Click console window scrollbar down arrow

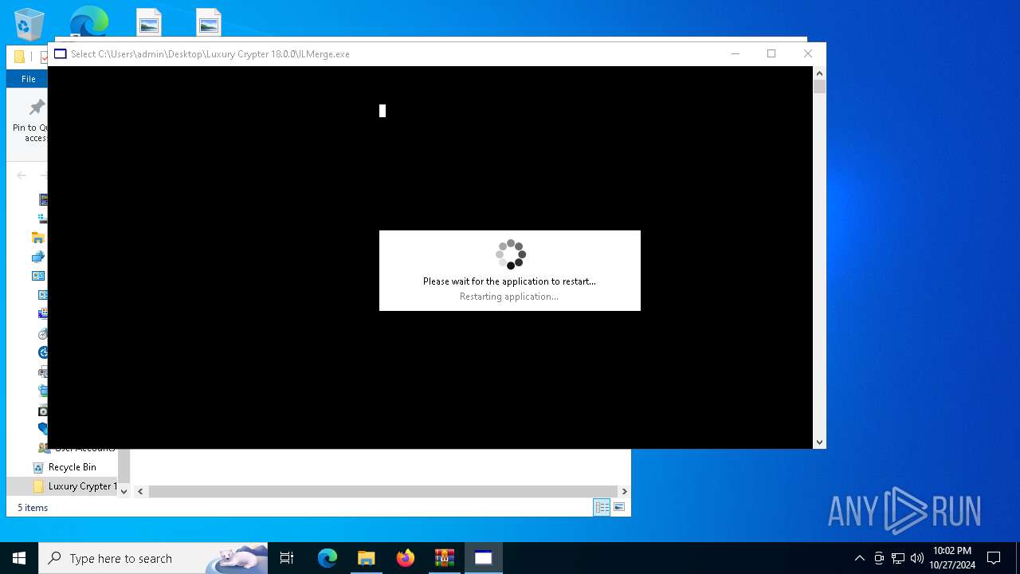(x=819, y=442)
